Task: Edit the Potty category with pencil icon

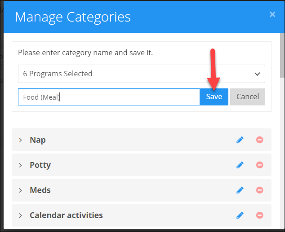Action: click(x=240, y=165)
